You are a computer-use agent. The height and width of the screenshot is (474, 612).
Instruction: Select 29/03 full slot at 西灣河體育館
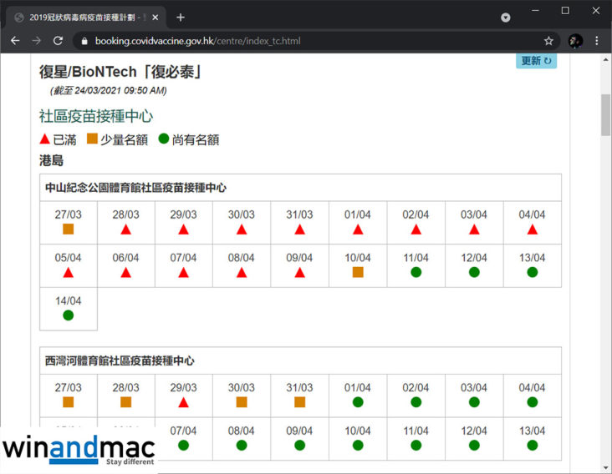[x=184, y=402]
